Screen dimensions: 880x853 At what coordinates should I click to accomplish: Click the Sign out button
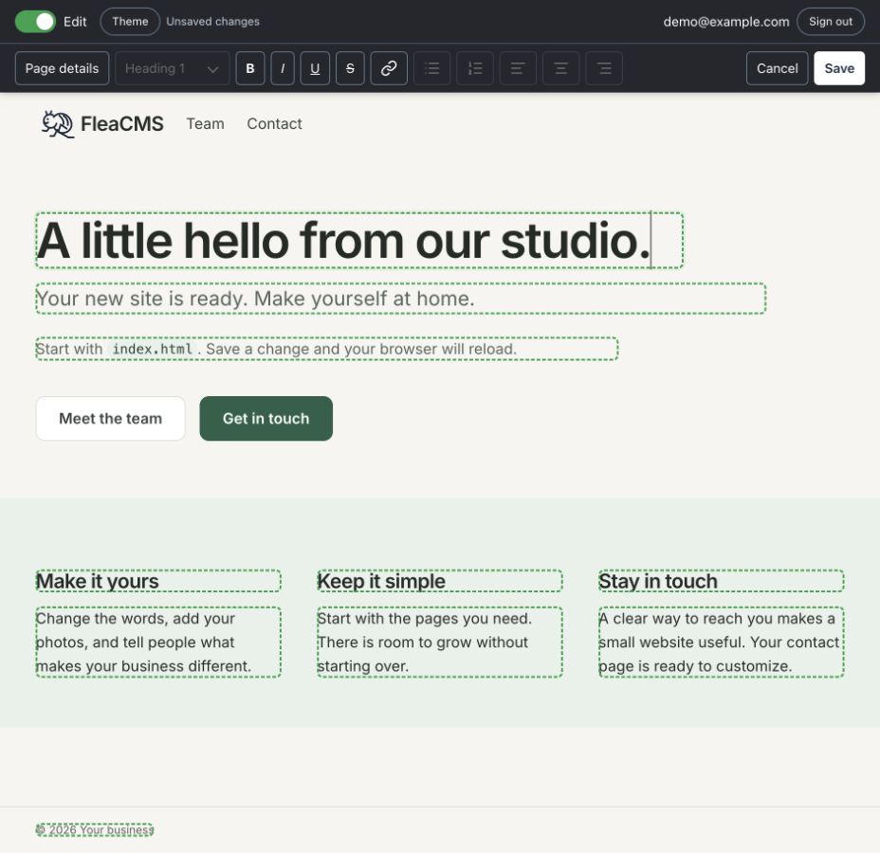coord(831,22)
